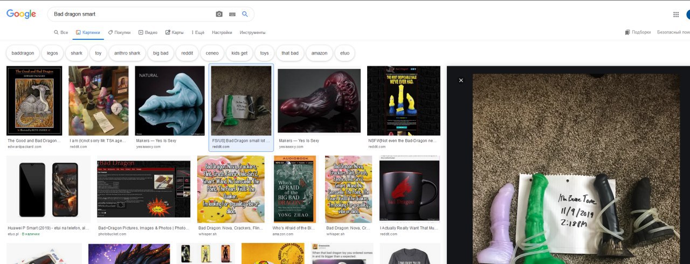The image size is (690, 264).
Task: Open the dark red item Makers thumbnail
Action: [319, 101]
